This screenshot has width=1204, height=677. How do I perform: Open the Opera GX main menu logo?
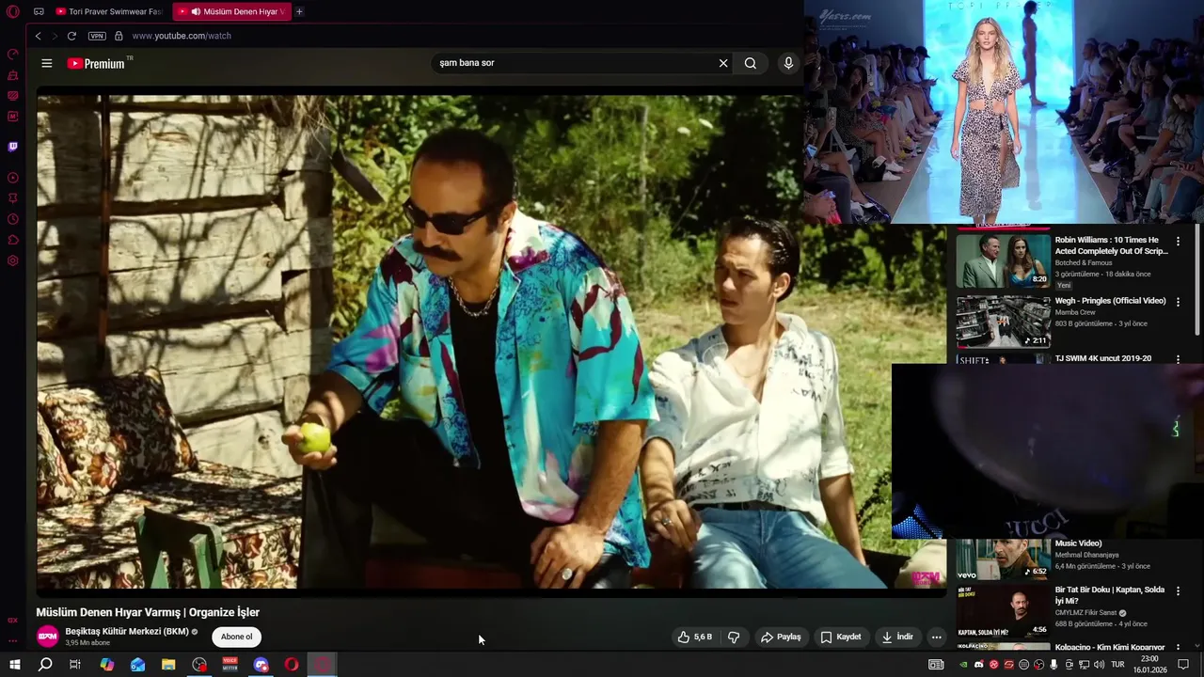(x=13, y=11)
